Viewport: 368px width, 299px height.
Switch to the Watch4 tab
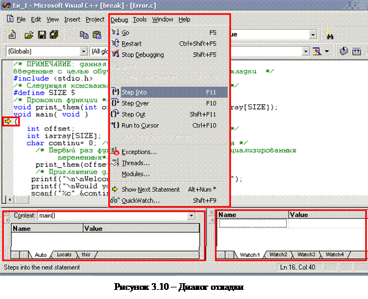[334, 255]
